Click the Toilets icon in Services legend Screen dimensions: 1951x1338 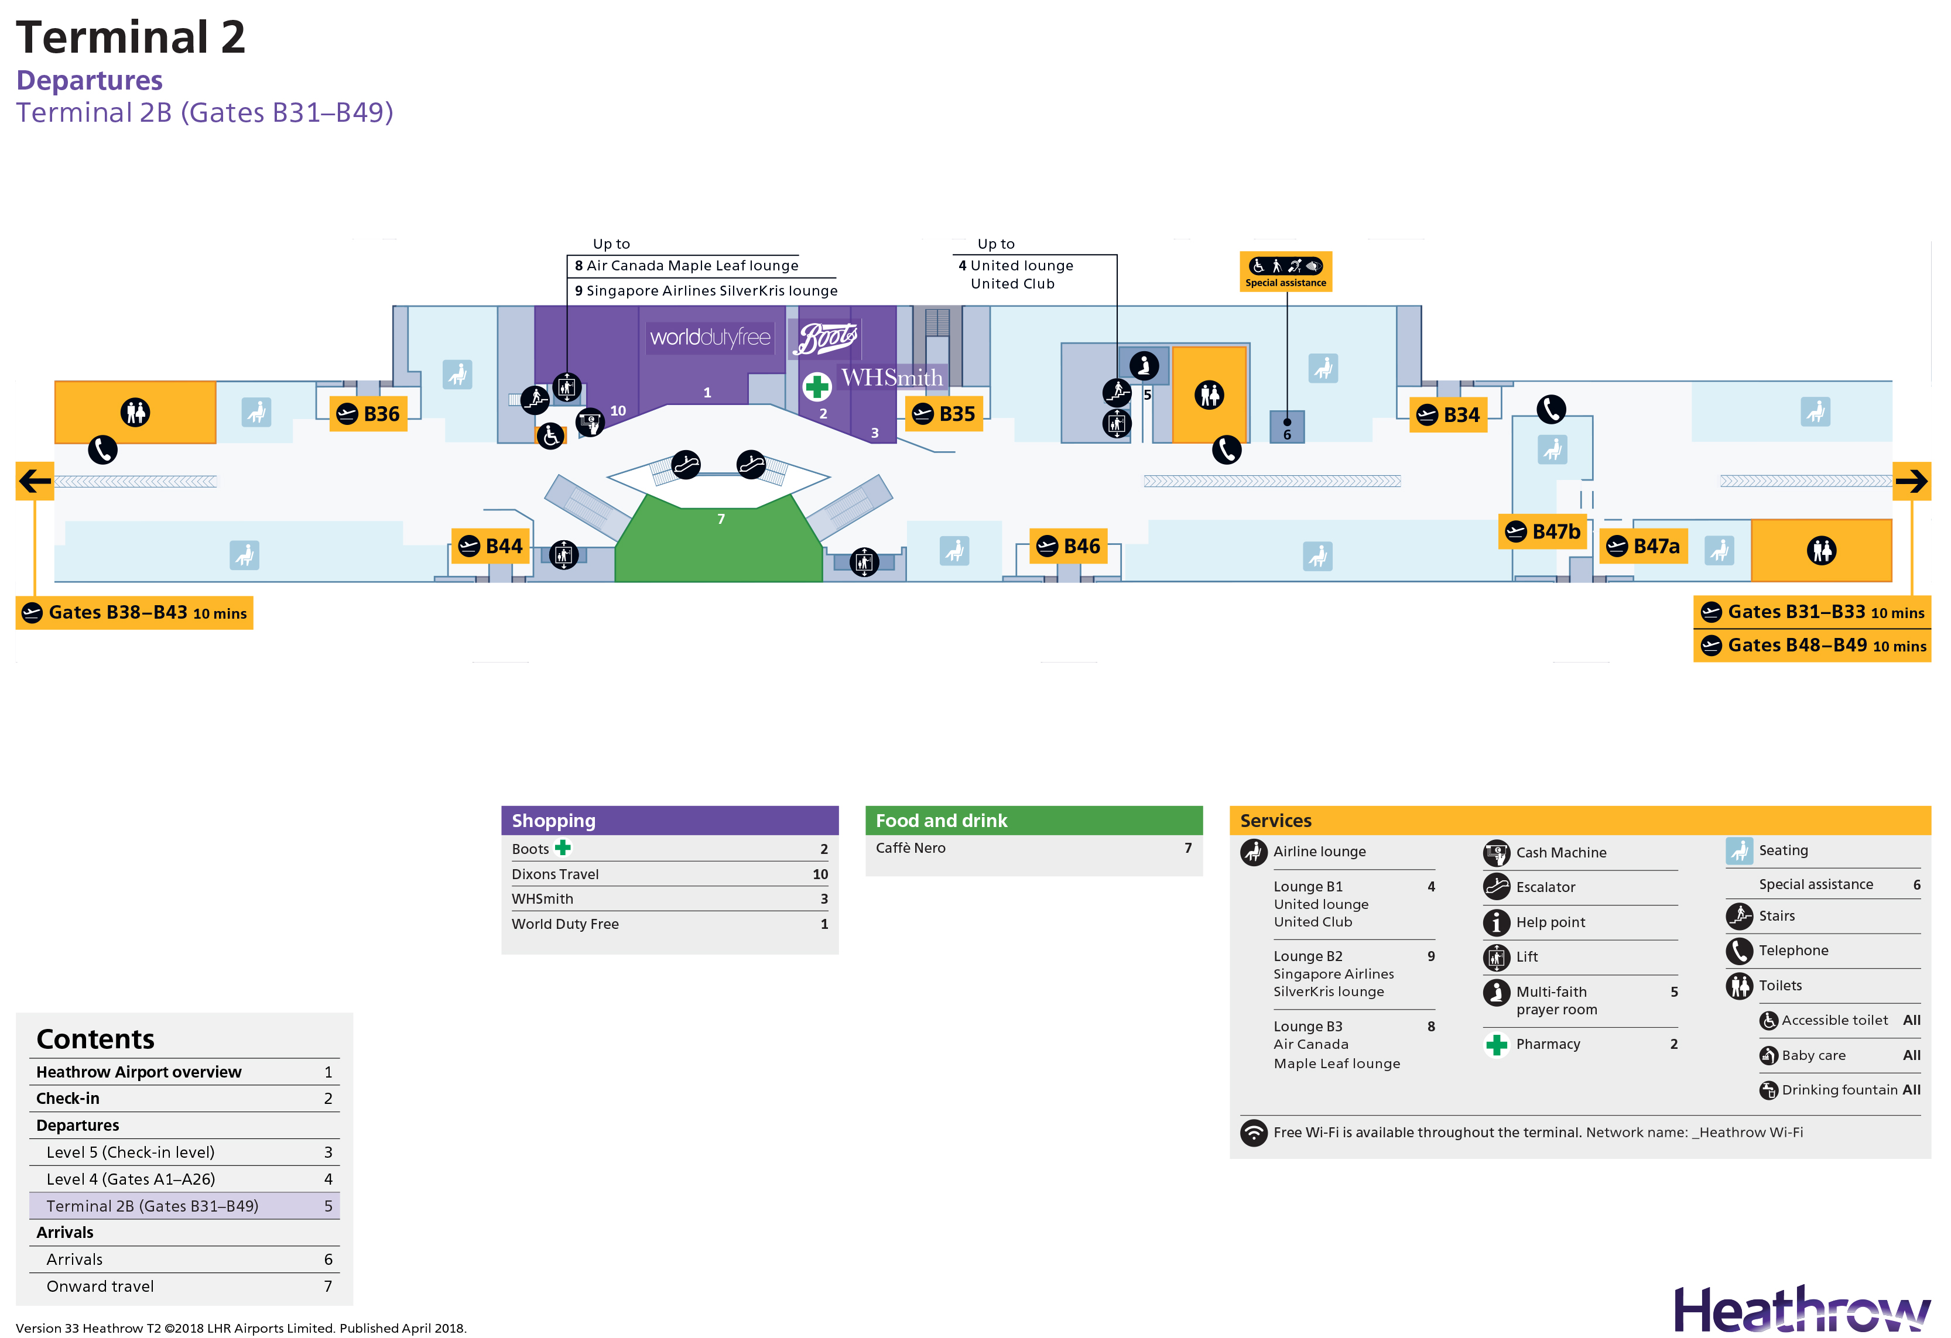click(x=1738, y=986)
